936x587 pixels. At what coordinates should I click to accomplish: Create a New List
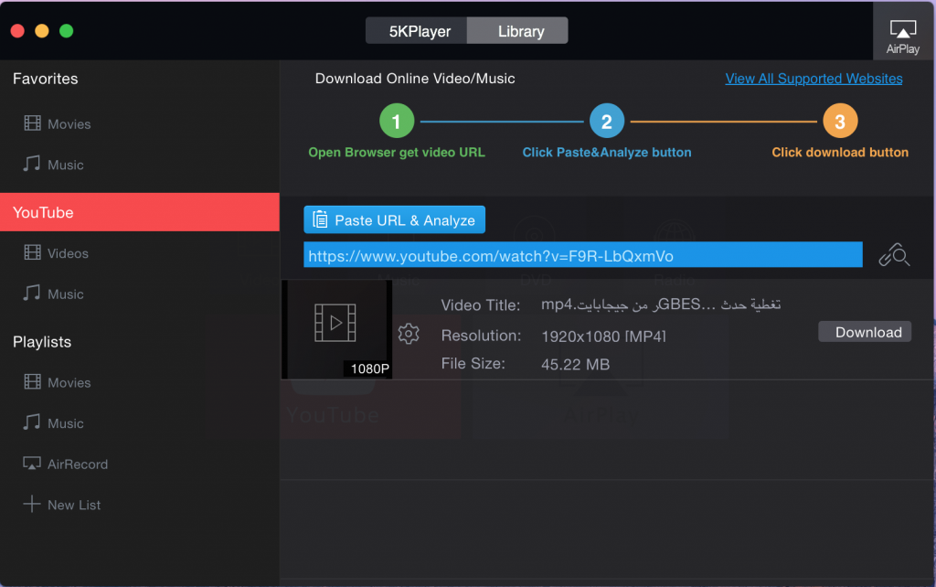coord(74,505)
